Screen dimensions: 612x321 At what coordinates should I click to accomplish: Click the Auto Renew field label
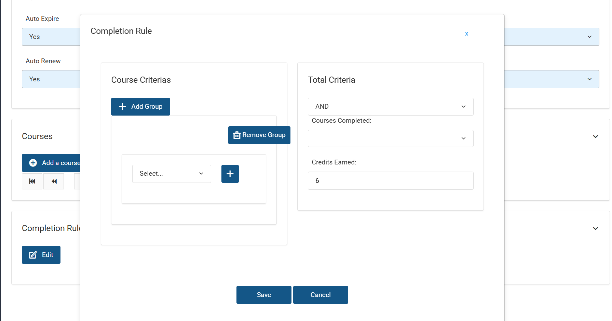[x=43, y=61]
